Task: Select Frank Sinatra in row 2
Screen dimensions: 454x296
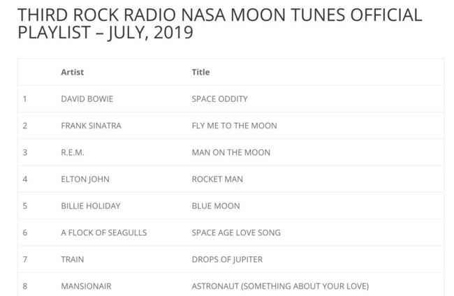Action: [91, 126]
